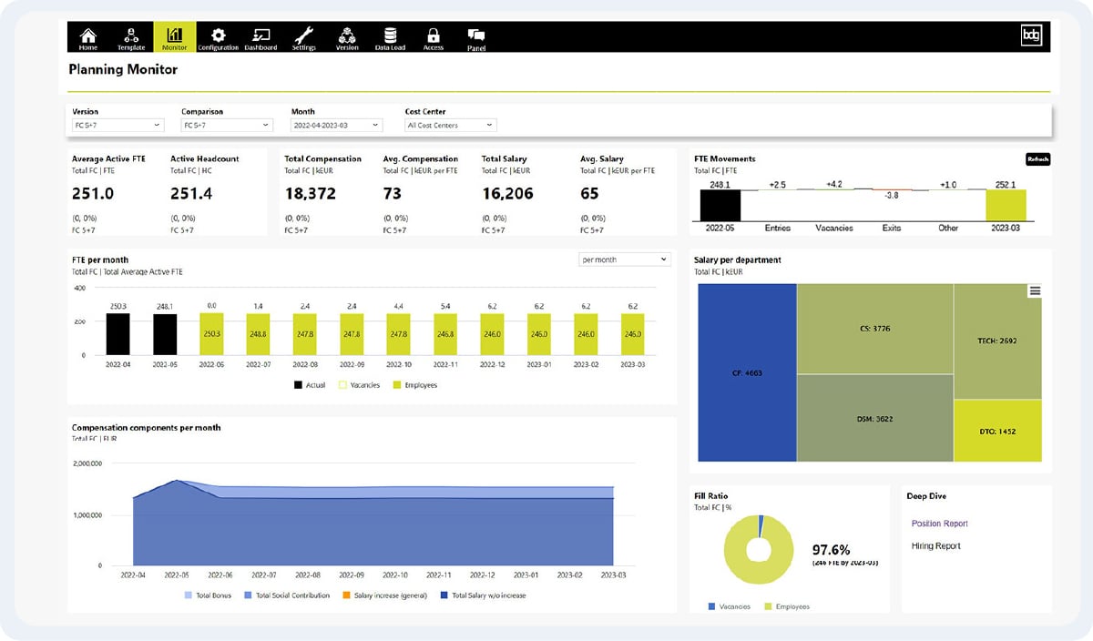Screen dimensions: 1093x641
Task: Switch to the active Monitor tab
Action: [174, 36]
